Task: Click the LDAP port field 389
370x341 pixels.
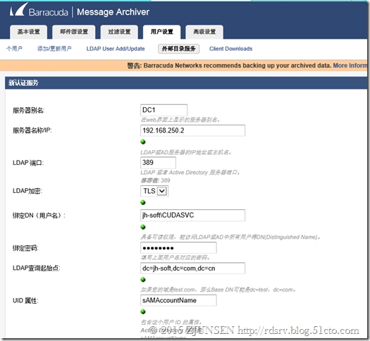Action: (x=158, y=163)
